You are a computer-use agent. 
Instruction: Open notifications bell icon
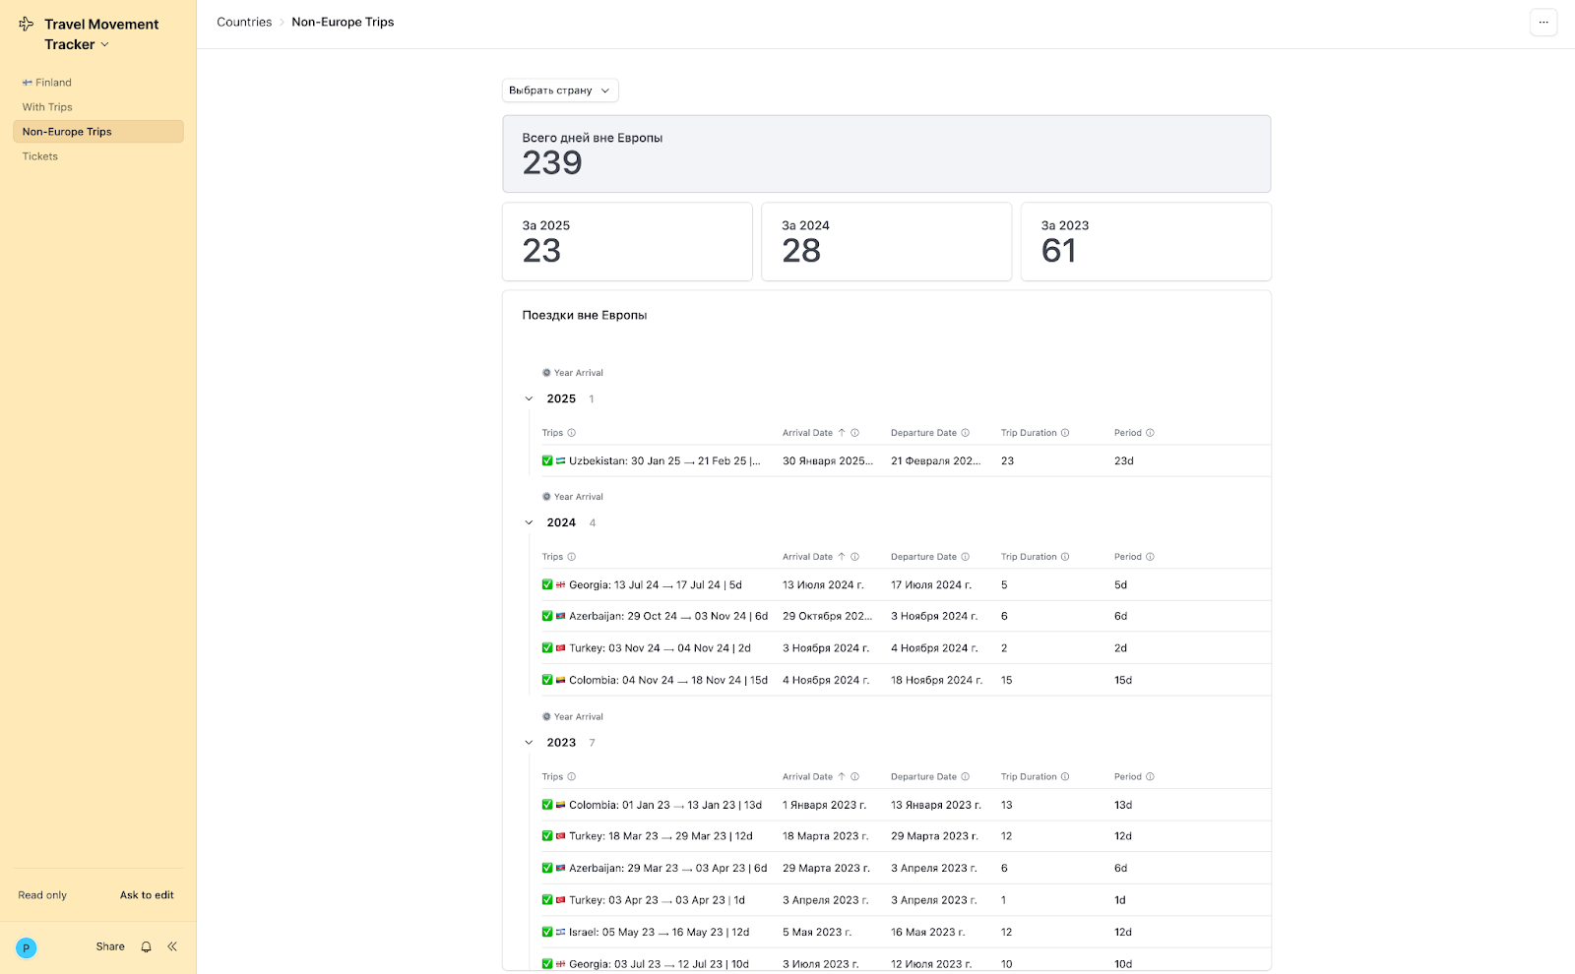coord(146,946)
